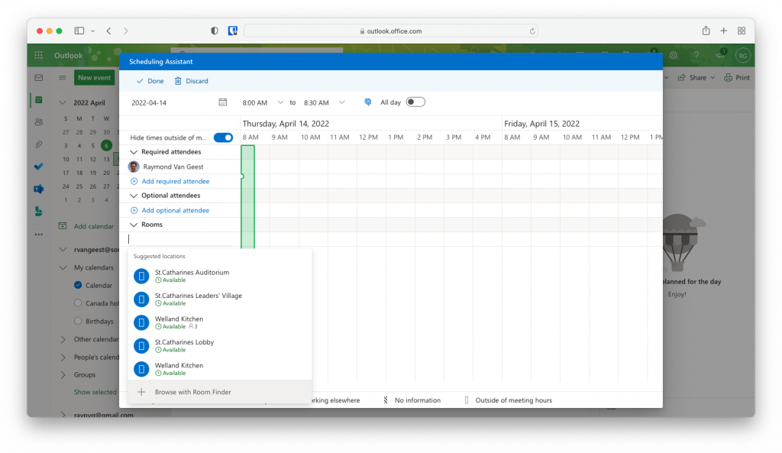782x453 pixels.
Task: Open Mail from the left sidebar
Action: 38,78
